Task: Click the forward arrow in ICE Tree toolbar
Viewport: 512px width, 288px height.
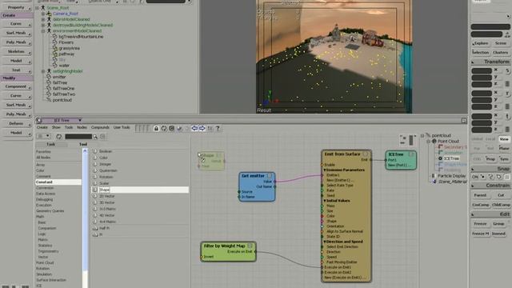Action: [202, 128]
